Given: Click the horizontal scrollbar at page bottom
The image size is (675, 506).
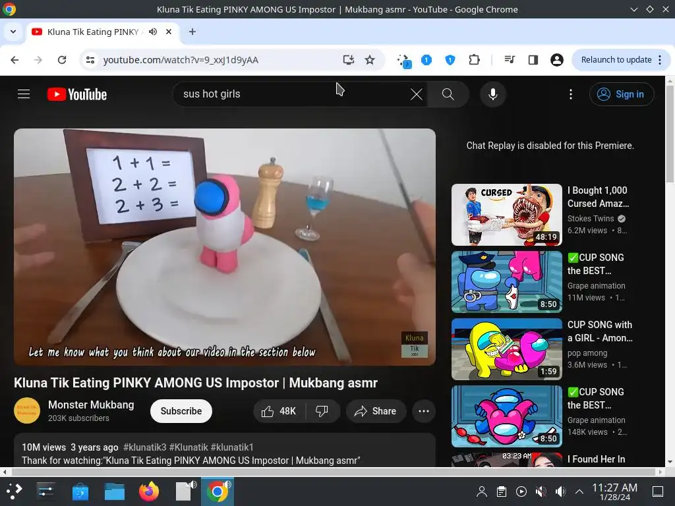Looking at the screenshot, I should click(x=332, y=472).
